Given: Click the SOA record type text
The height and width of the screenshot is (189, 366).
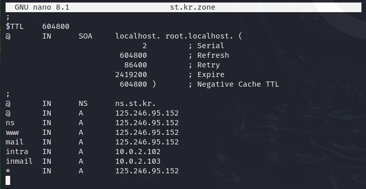Looking at the screenshot, I should [86, 36].
